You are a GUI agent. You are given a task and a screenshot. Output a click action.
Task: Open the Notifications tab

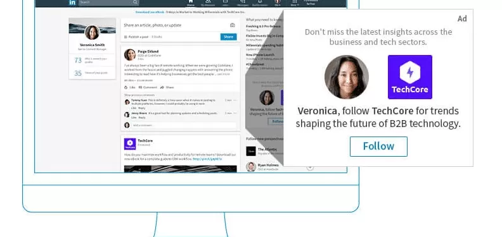tap(260, 3)
